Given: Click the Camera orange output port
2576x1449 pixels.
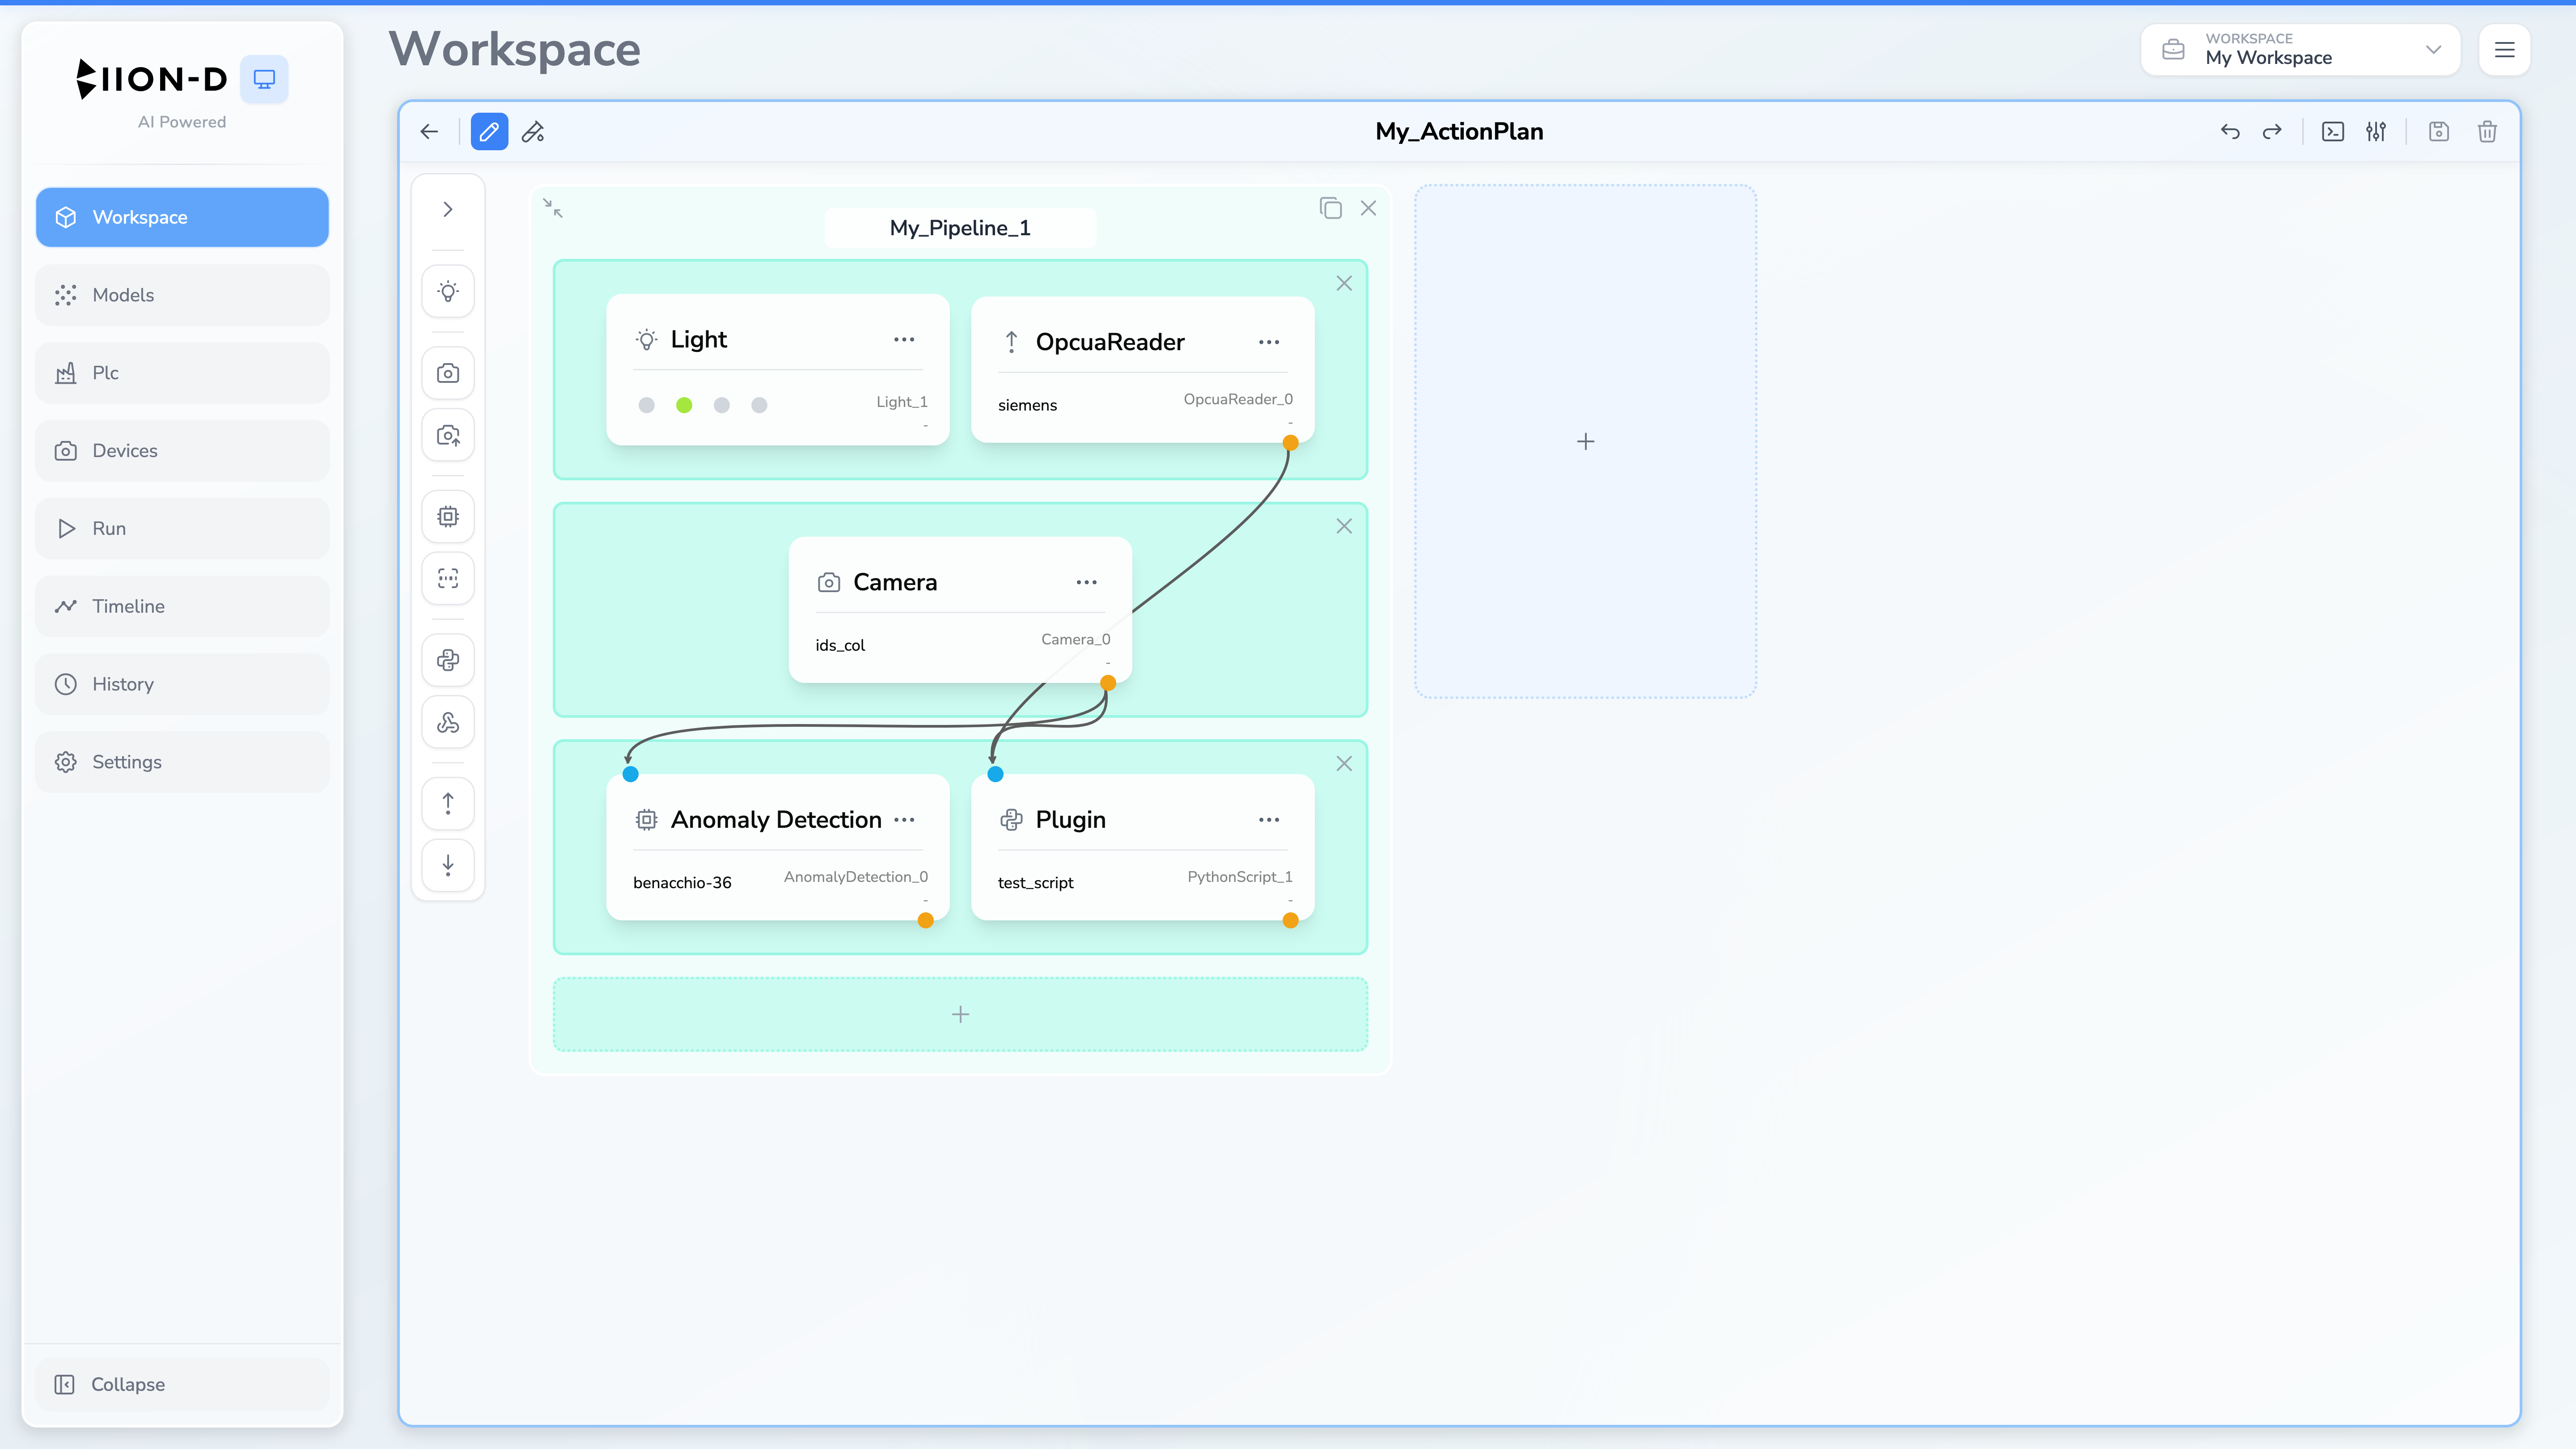Looking at the screenshot, I should pos(1108,683).
